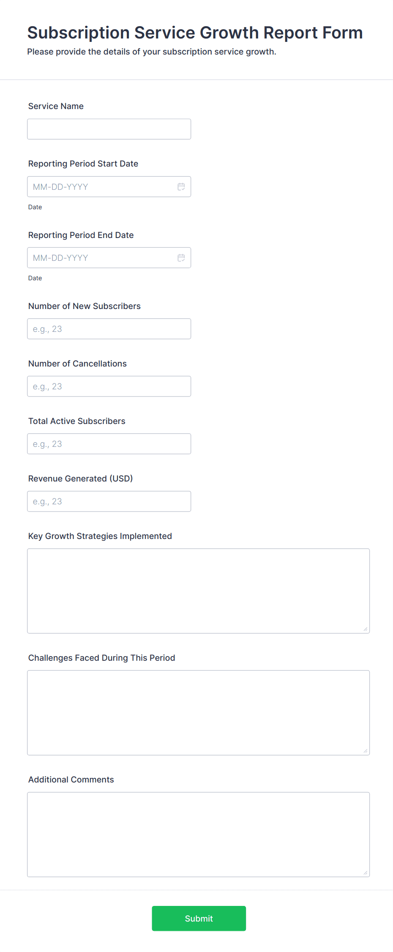Open the Start Date calendar picker icon

point(181,187)
